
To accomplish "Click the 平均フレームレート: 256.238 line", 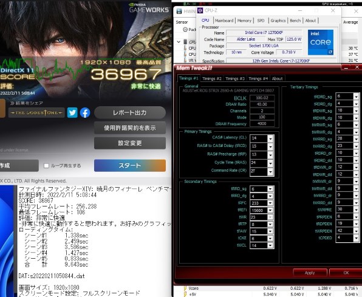I will point(58,207).
